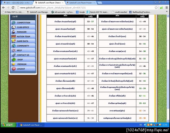
Task: Click the afk skill value 62 - 66
Action: [x=142, y=96]
